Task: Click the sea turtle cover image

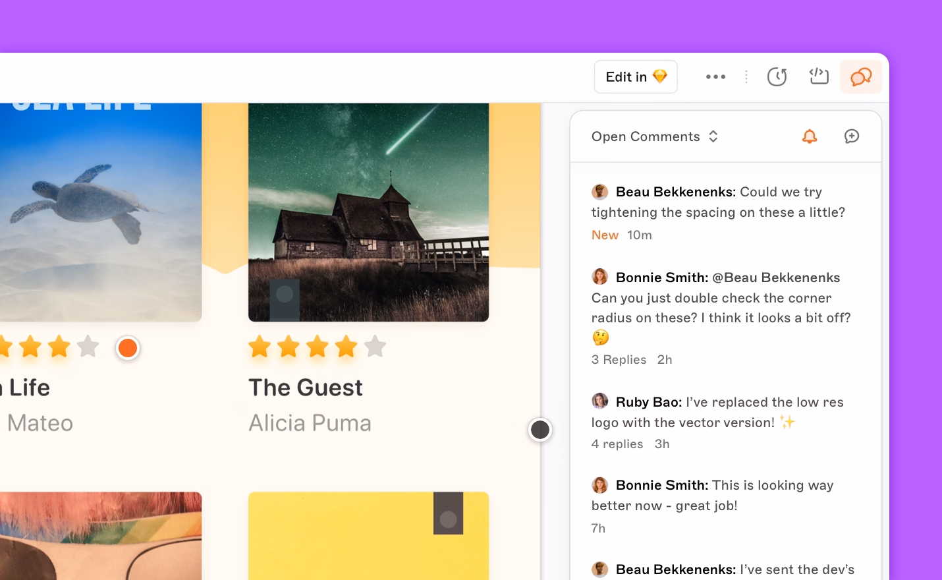Action: [x=99, y=211]
